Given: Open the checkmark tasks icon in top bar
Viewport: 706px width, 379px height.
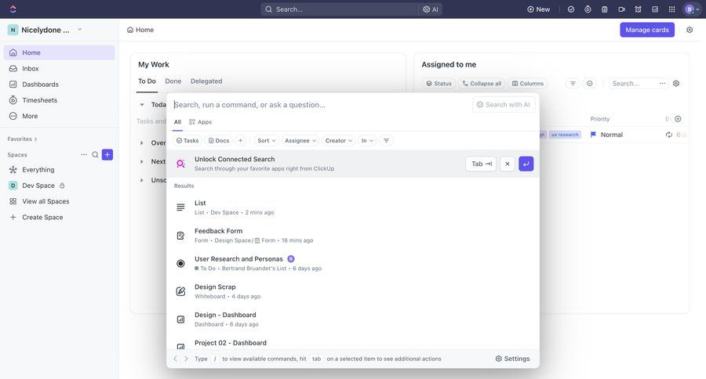Looking at the screenshot, I should point(571,9).
